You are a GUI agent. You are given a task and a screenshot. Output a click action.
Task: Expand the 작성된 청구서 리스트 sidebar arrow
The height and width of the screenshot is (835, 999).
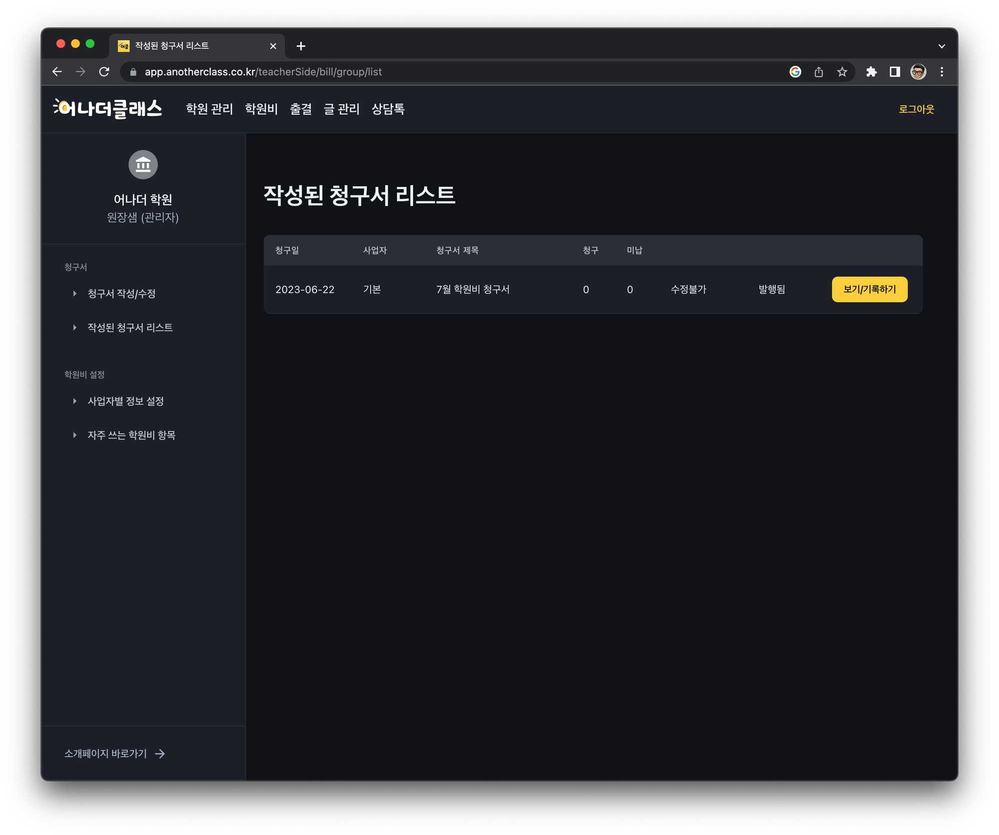click(74, 327)
